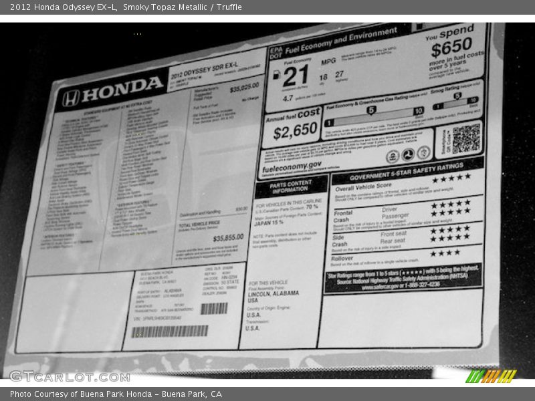Image resolution: width=535 pixels, height=401 pixels.
Task: Click the "Overall Vehicle Score" label
Action: [x=363, y=188]
